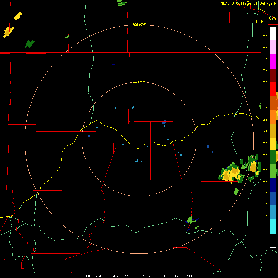Click the "38" legend value
This screenshot has height=278, width=278.
click(265, 119)
